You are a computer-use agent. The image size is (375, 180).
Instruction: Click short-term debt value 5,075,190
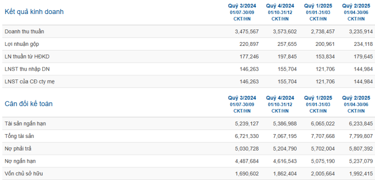point(322,161)
